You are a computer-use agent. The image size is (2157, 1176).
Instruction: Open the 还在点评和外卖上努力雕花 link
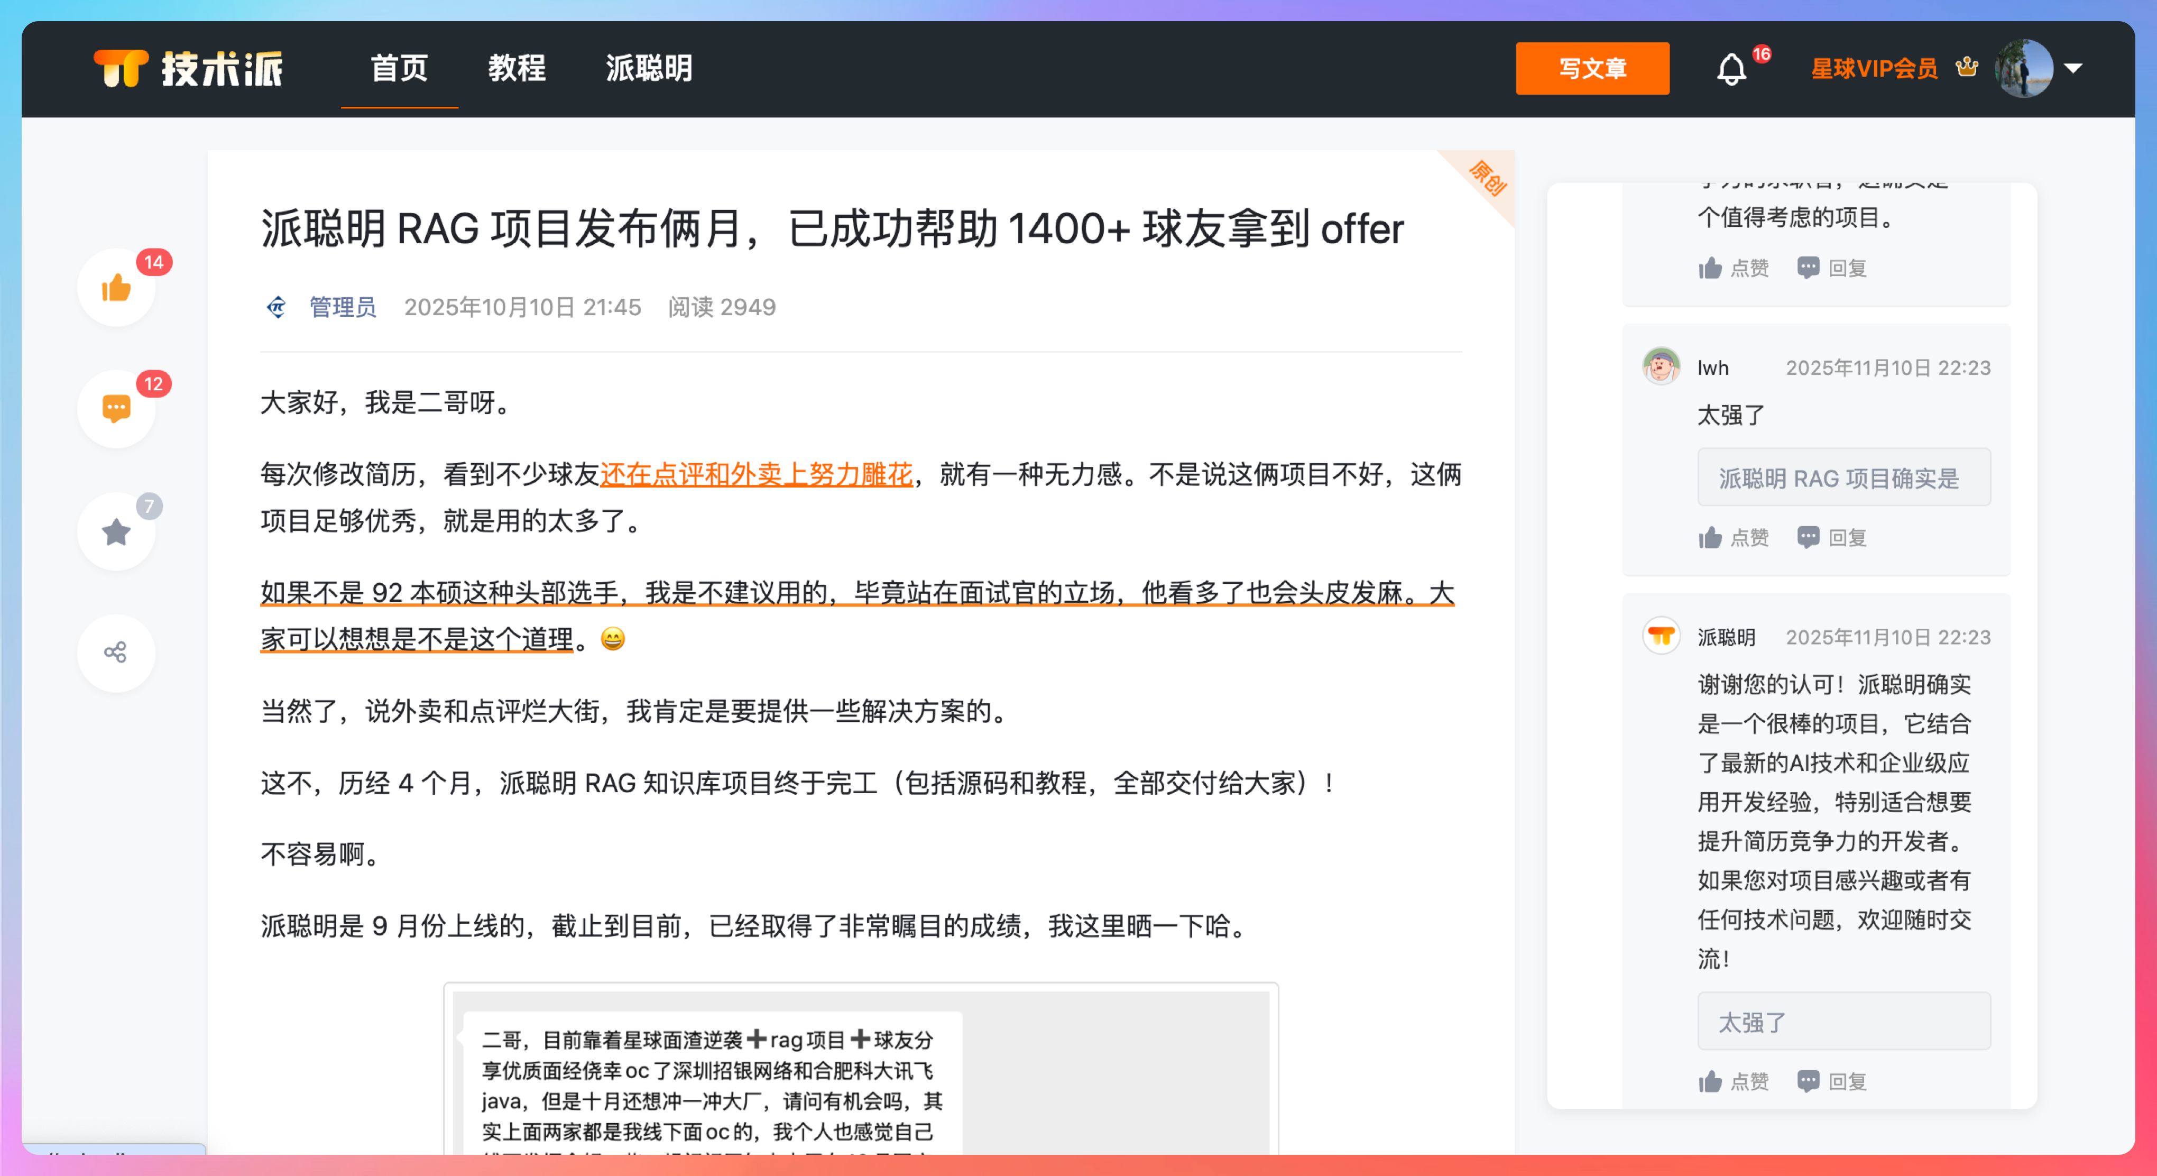pos(756,475)
